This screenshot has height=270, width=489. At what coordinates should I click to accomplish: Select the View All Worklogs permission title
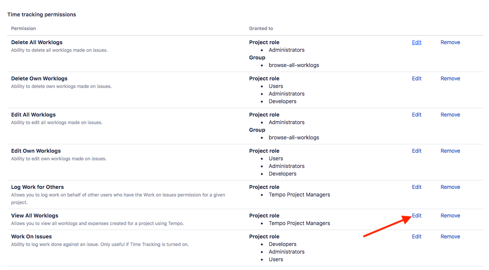click(35, 216)
